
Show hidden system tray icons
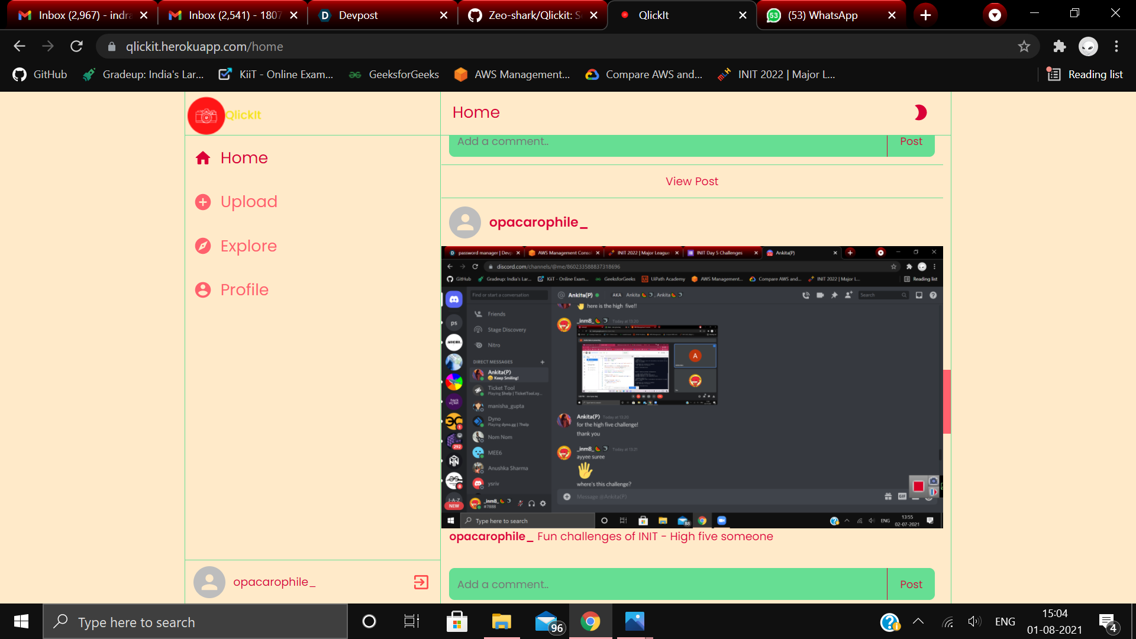918,622
